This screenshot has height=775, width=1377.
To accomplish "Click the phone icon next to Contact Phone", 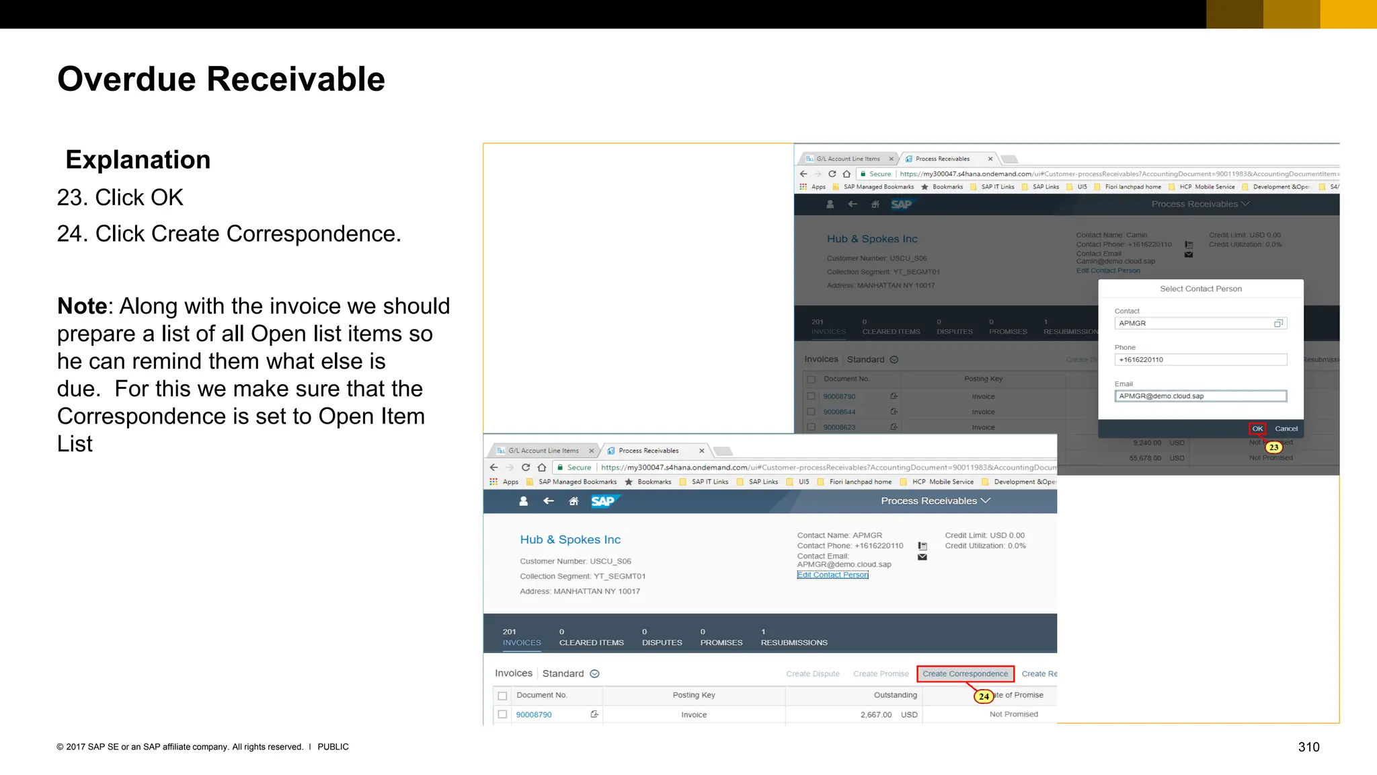I will coord(922,546).
